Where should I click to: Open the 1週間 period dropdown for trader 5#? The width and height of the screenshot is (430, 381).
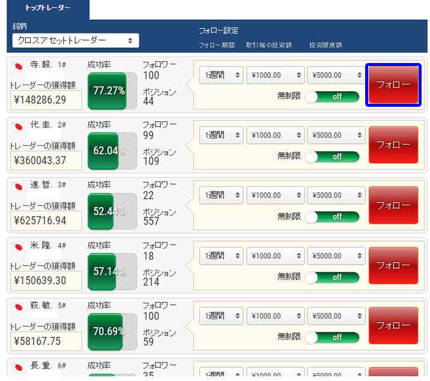point(222,316)
